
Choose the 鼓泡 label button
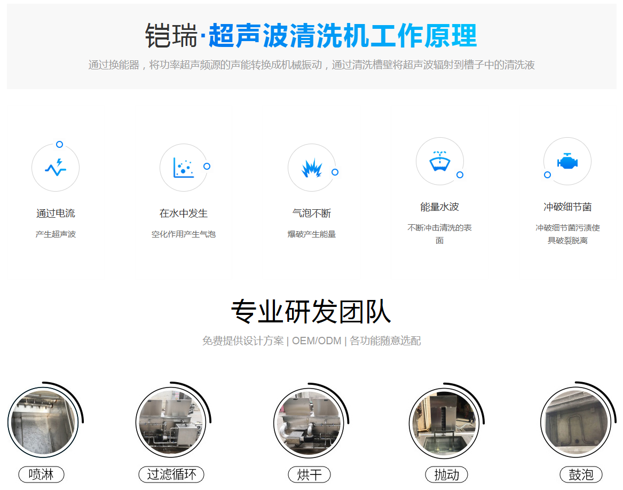(581, 474)
